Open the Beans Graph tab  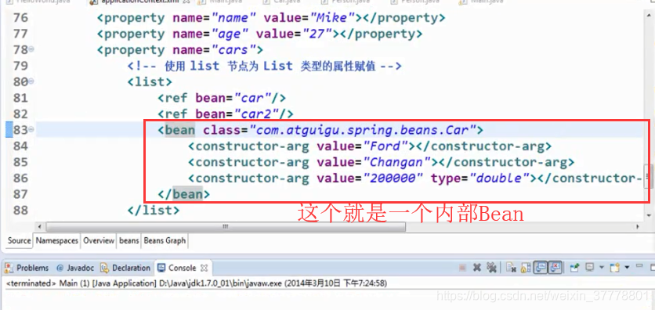pos(165,240)
